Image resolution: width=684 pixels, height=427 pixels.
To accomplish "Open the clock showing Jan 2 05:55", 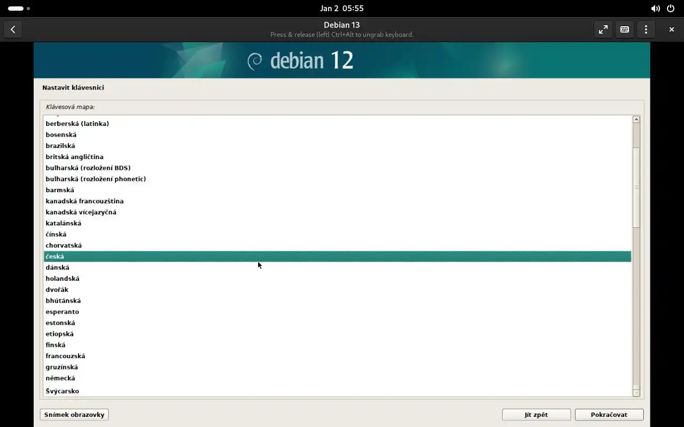I will pyautogui.click(x=342, y=9).
